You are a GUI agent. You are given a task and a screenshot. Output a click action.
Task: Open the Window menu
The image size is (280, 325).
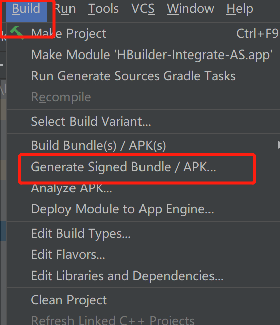pyautogui.click(x=190, y=9)
